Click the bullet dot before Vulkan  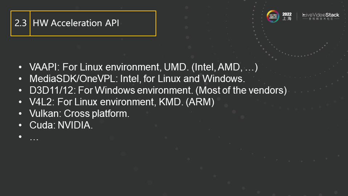[x=20, y=114]
